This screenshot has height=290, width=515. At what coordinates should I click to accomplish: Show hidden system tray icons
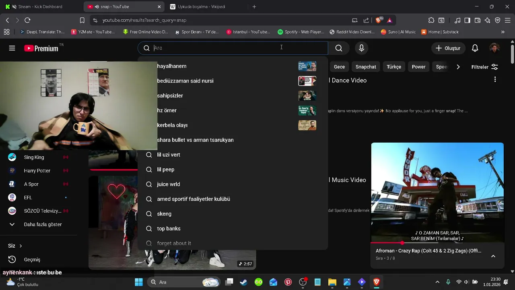coord(437,282)
